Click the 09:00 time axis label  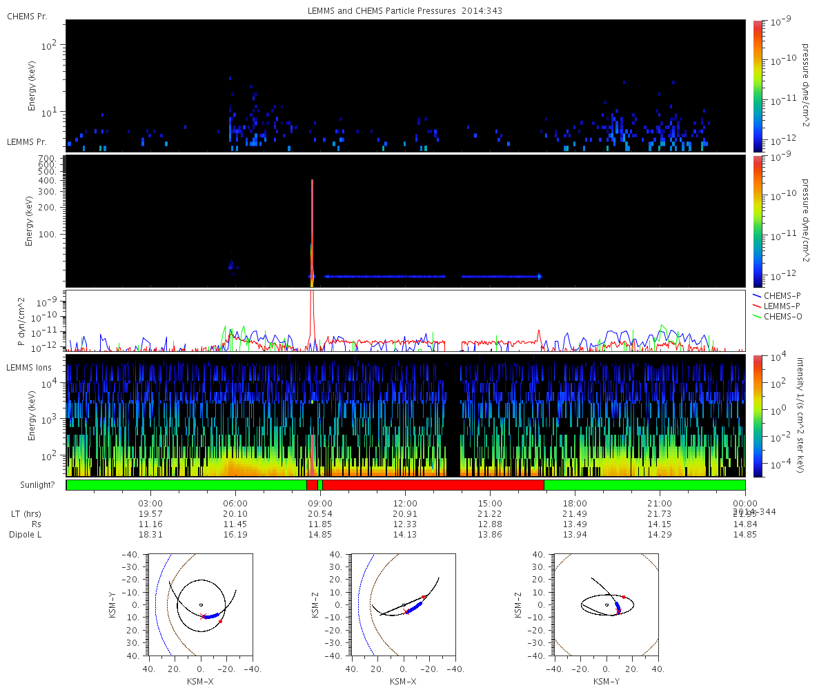click(320, 503)
